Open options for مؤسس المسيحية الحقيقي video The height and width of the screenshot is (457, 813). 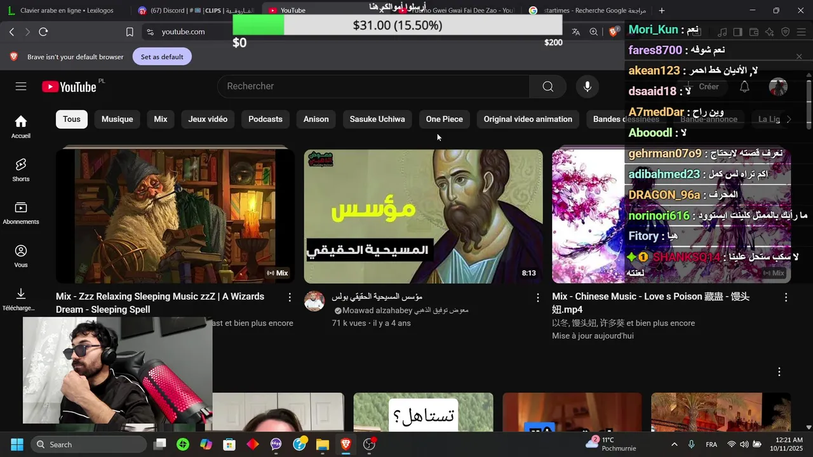[537, 297]
